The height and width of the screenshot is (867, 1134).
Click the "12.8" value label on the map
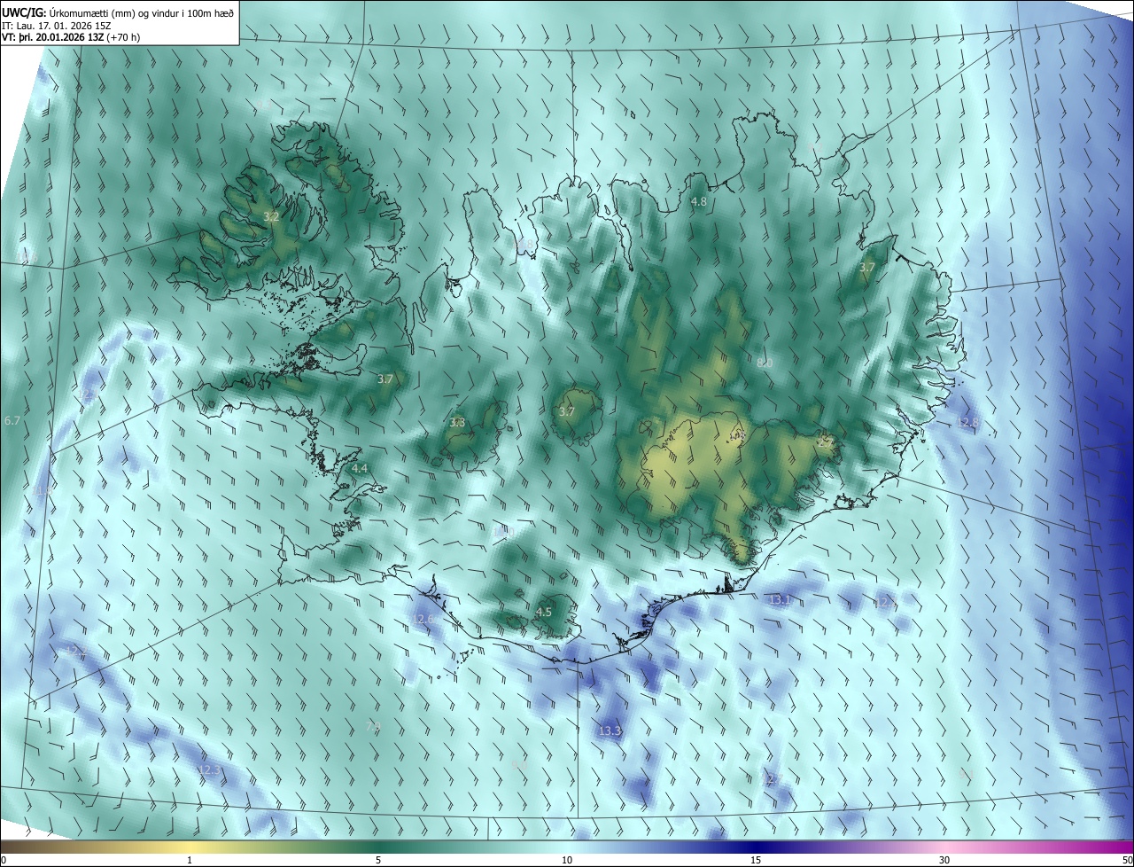[x=968, y=422]
